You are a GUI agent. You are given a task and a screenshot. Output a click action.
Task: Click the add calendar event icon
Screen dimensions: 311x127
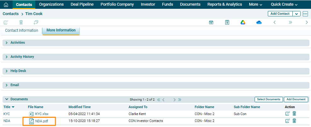coord(211,22)
